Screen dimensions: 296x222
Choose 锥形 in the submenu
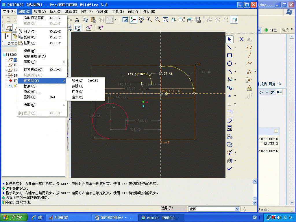coord(85,97)
